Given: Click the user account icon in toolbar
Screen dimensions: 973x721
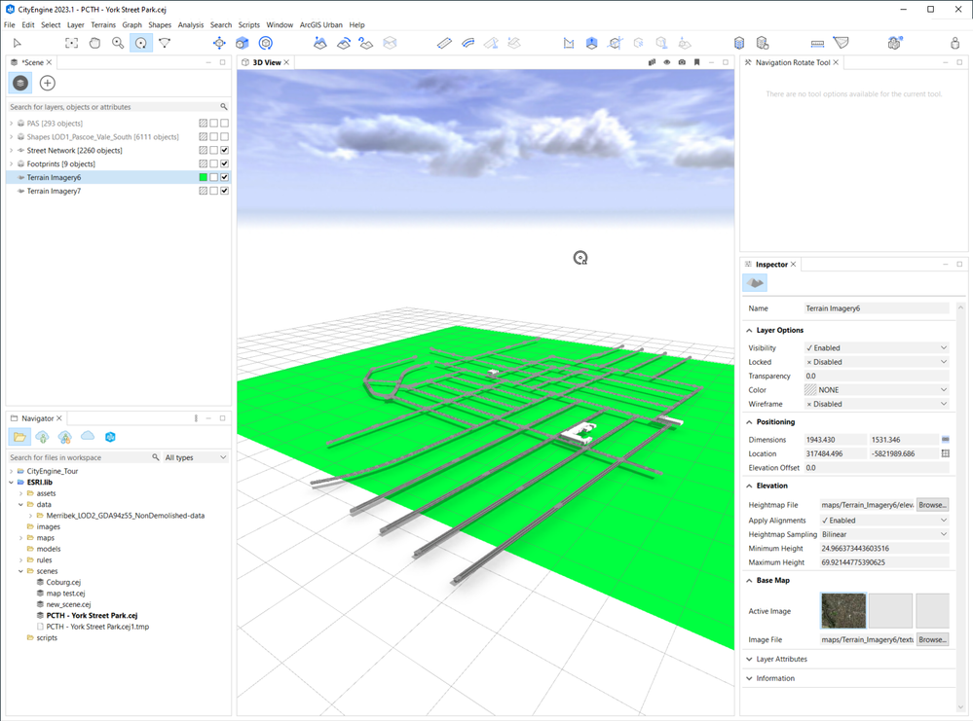Looking at the screenshot, I should (955, 43).
